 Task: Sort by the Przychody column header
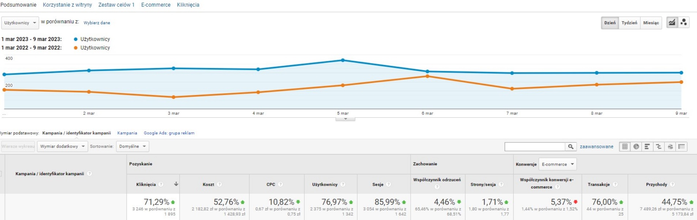coord(656,185)
